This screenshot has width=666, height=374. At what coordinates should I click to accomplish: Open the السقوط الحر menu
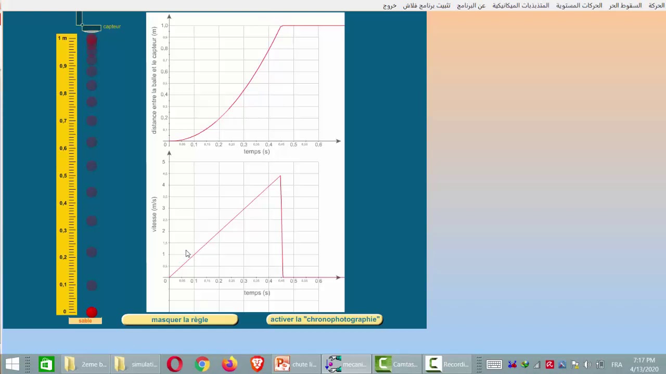[625, 5]
